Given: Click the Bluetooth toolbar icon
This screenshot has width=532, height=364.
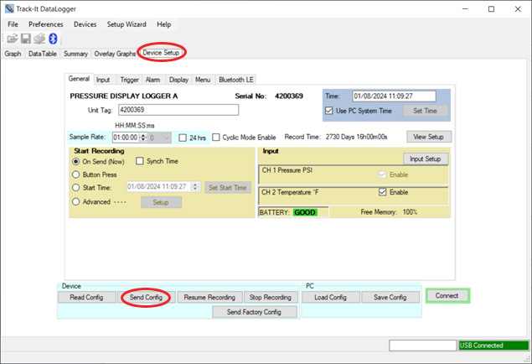Looking at the screenshot, I should click(52, 39).
